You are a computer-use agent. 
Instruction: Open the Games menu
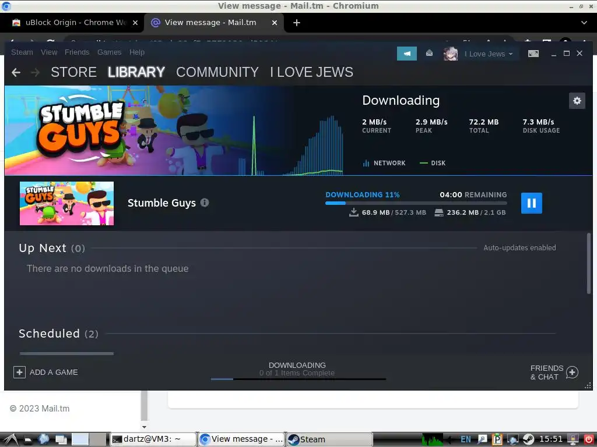coord(109,52)
